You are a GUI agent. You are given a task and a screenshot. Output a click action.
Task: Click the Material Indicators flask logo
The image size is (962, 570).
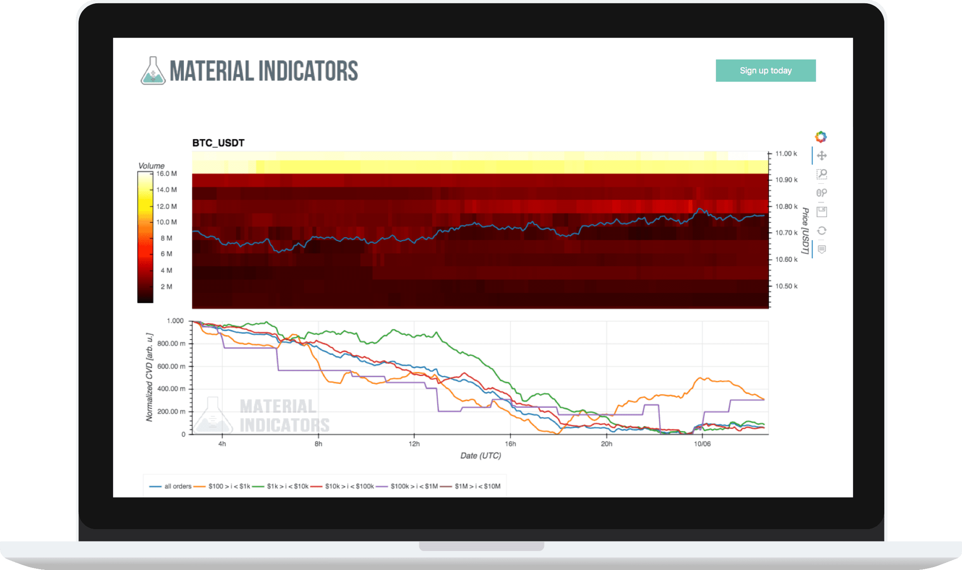point(153,71)
